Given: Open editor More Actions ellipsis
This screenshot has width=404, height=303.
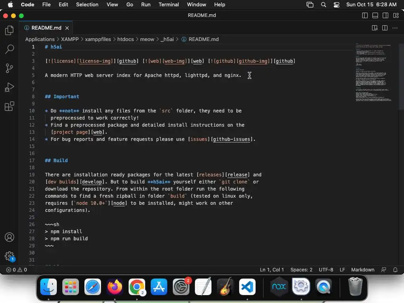Looking at the screenshot, I should tap(395, 28).
